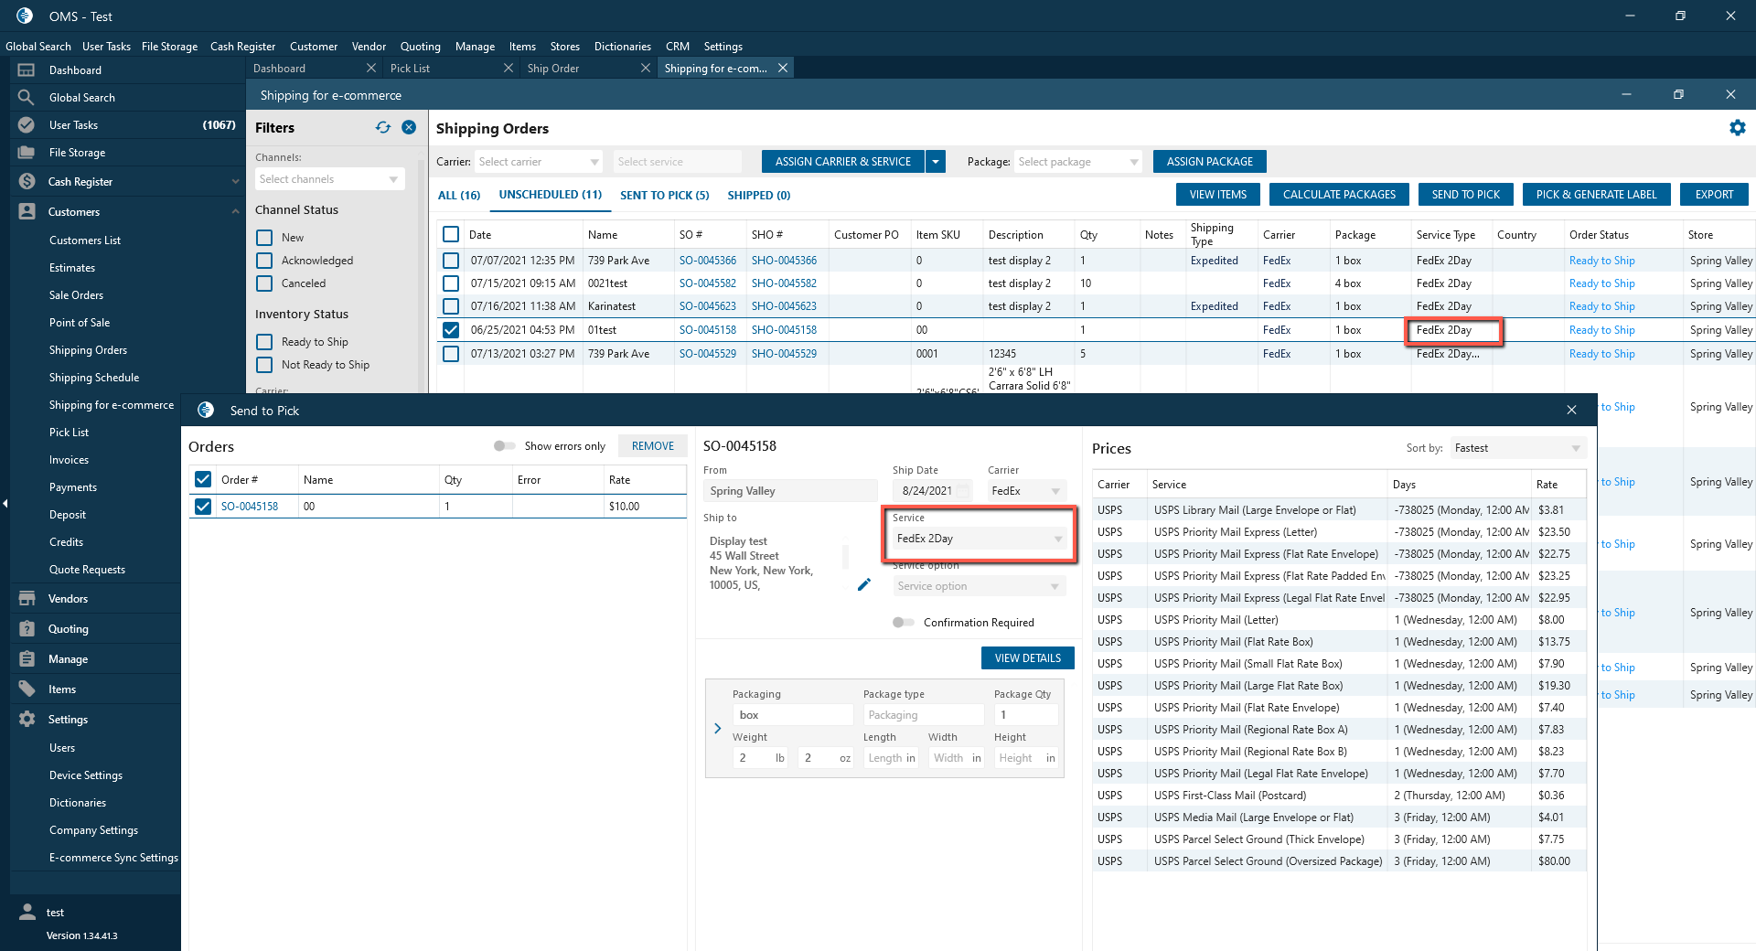This screenshot has height=951, width=1756.
Task: Click the refresh filters icon
Action: click(382, 128)
